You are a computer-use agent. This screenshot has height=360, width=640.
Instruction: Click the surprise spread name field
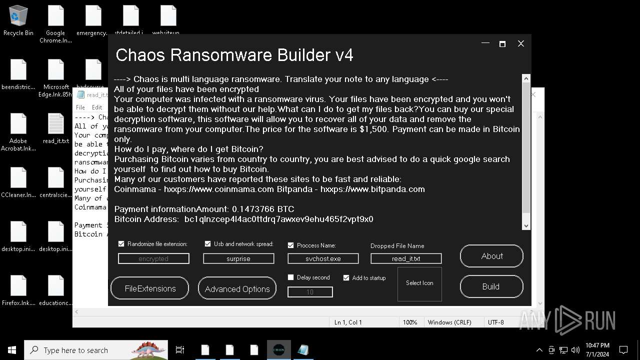point(238,258)
